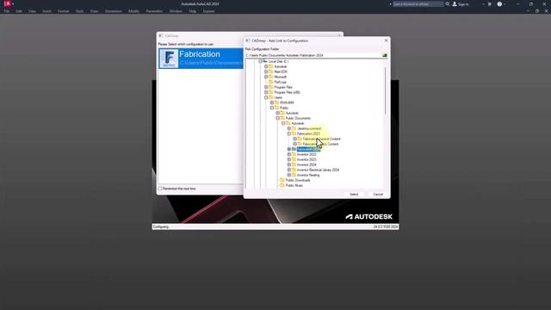Open the Modify menu

tap(134, 11)
